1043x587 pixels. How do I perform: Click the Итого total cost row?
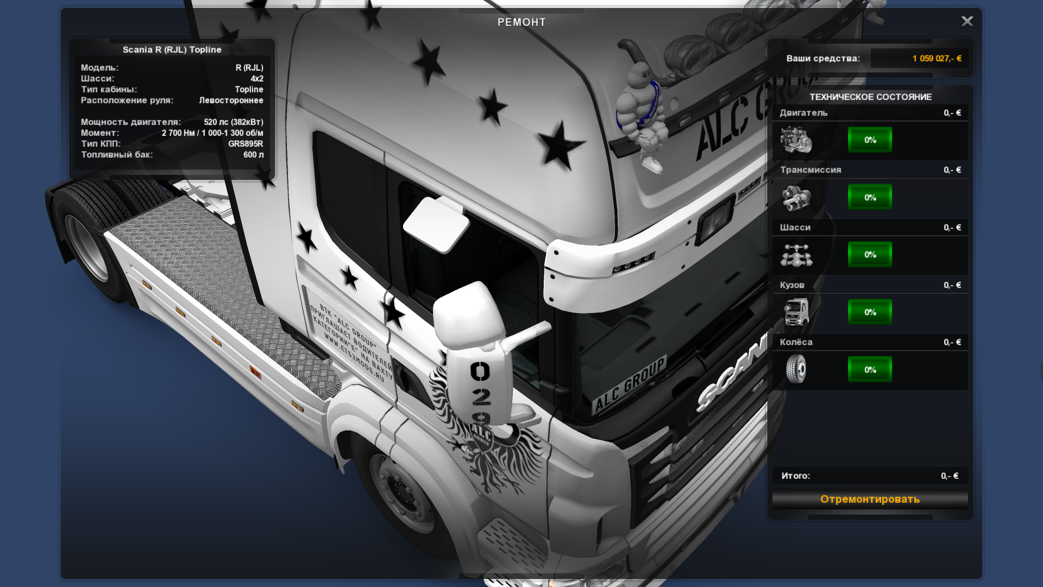click(x=870, y=476)
